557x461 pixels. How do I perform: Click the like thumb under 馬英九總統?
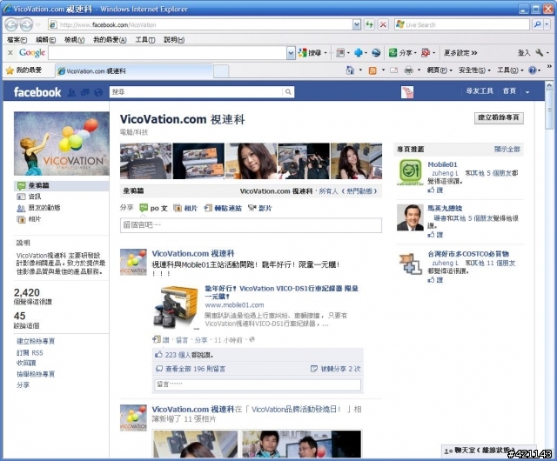click(x=431, y=234)
